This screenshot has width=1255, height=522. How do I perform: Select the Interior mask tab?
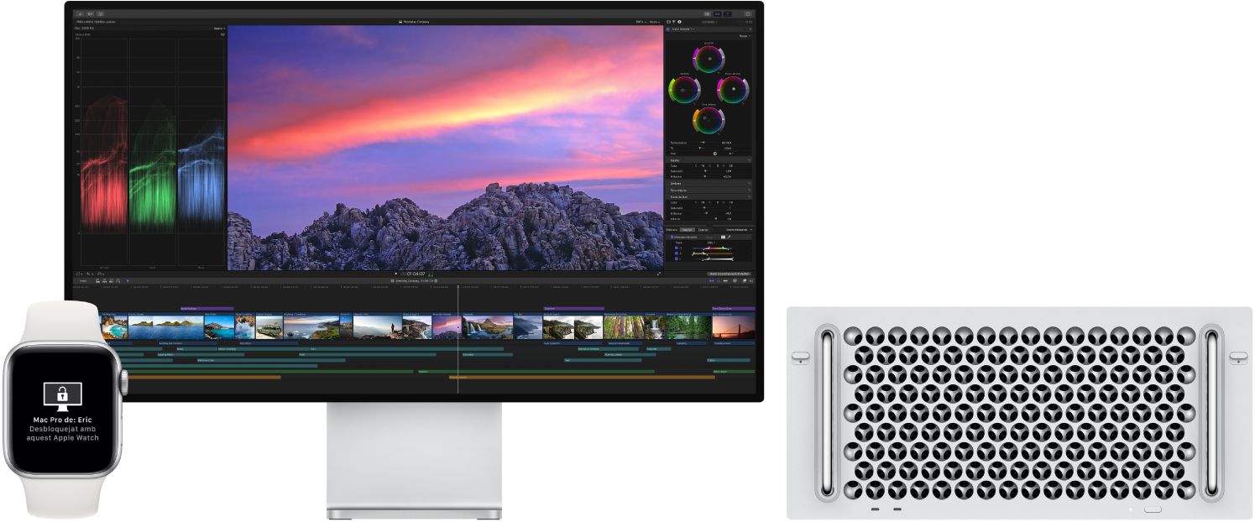point(688,230)
